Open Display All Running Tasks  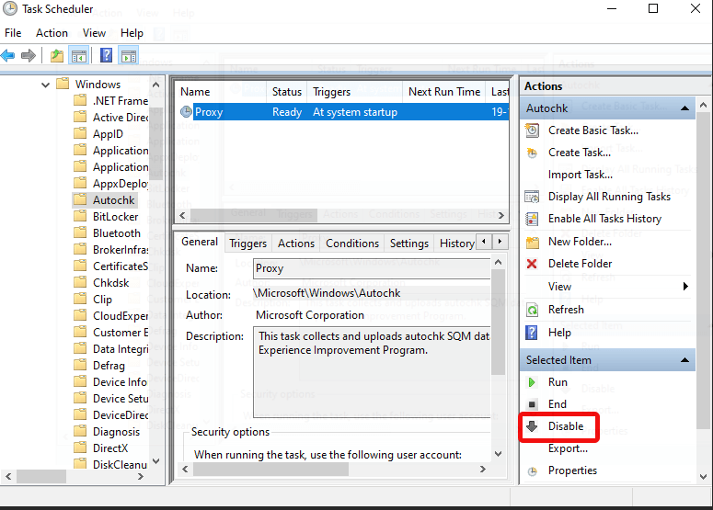pyautogui.click(x=609, y=197)
